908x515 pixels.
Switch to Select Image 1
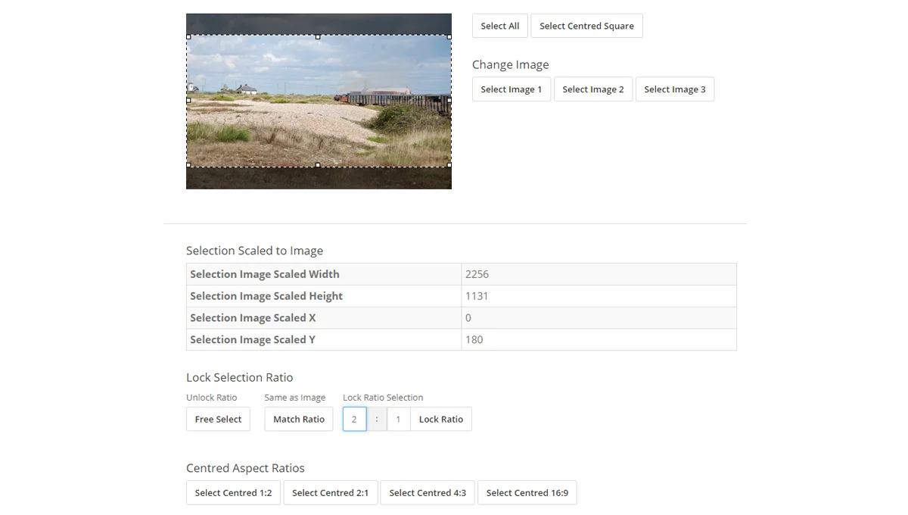click(x=511, y=89)
